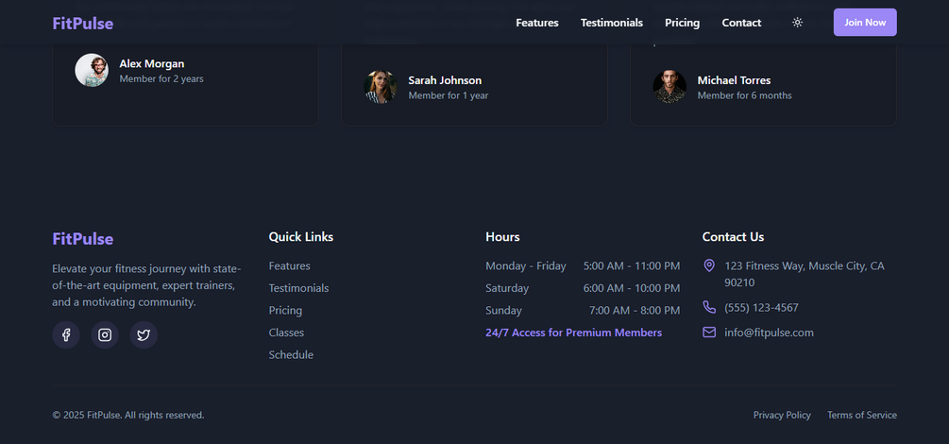Click Alex Morgan's avatar photo
Screen dimensions: 949x444
coord(92,70)
